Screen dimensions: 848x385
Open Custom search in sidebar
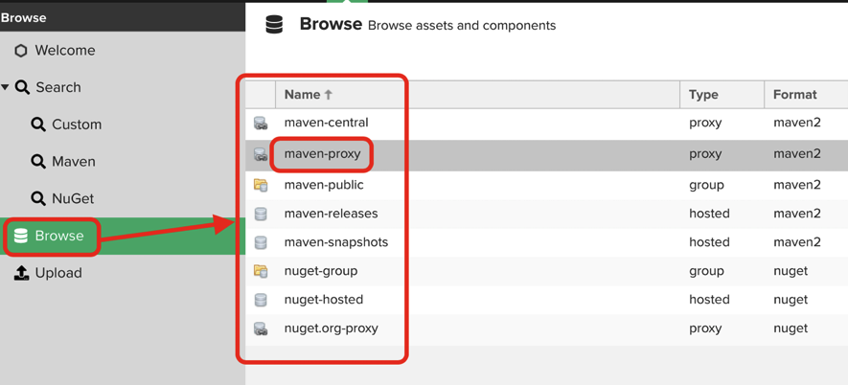(x=76, y=125)
